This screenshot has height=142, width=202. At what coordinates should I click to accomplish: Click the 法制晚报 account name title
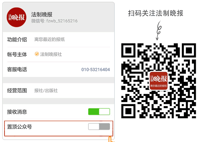[x=42, y=14]
